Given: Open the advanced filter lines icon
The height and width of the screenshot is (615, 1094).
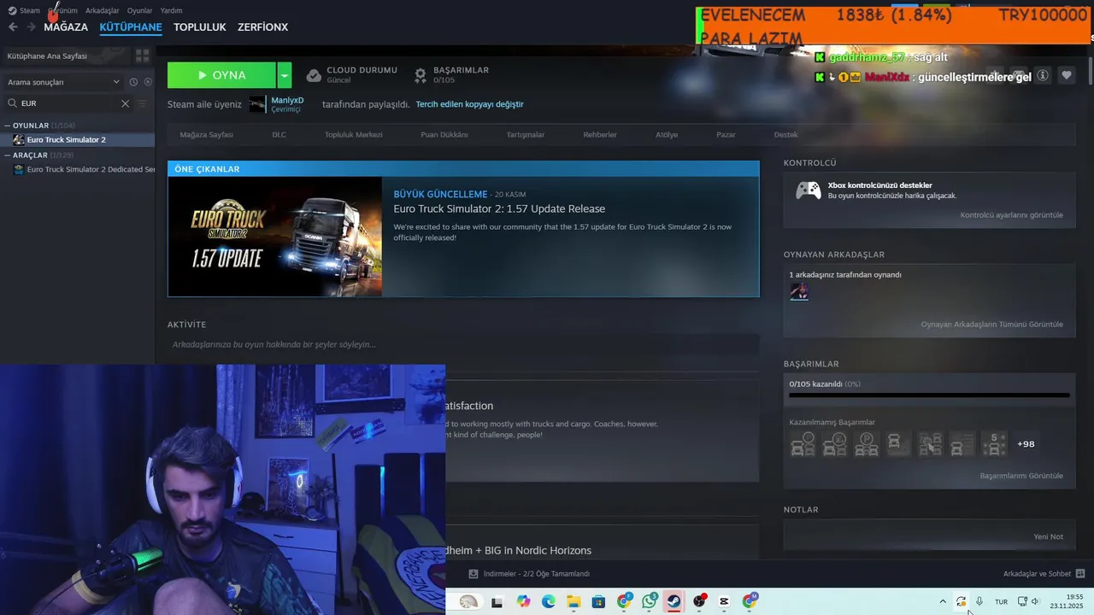Looking at the screenshot, I should click(143, 103).
